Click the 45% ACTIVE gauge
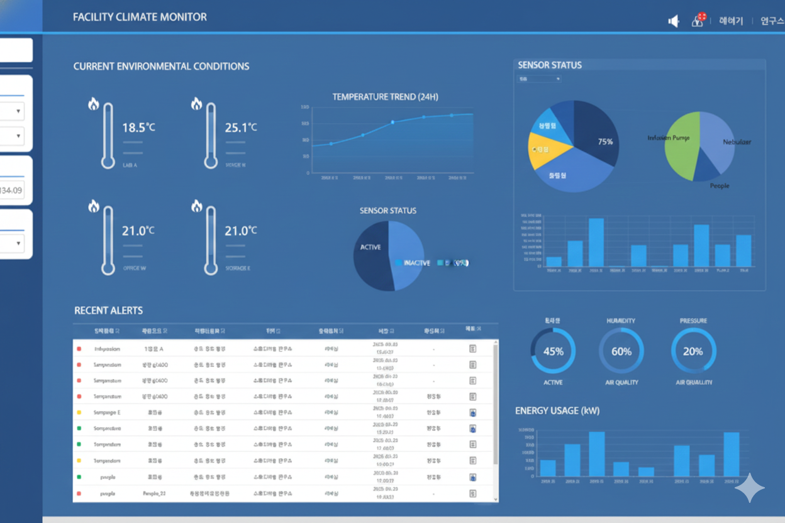 [553, 351]
